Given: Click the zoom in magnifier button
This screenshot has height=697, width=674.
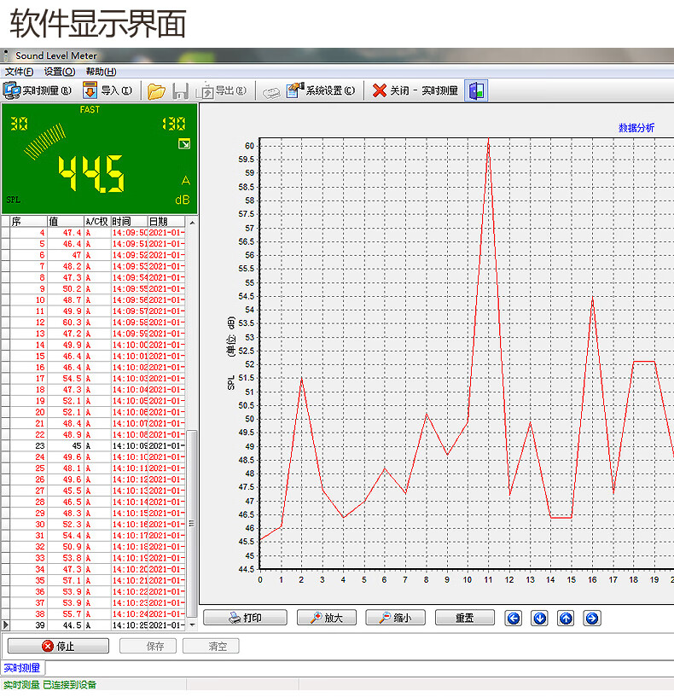Looking at the screenshot, I should coord(326,618).
